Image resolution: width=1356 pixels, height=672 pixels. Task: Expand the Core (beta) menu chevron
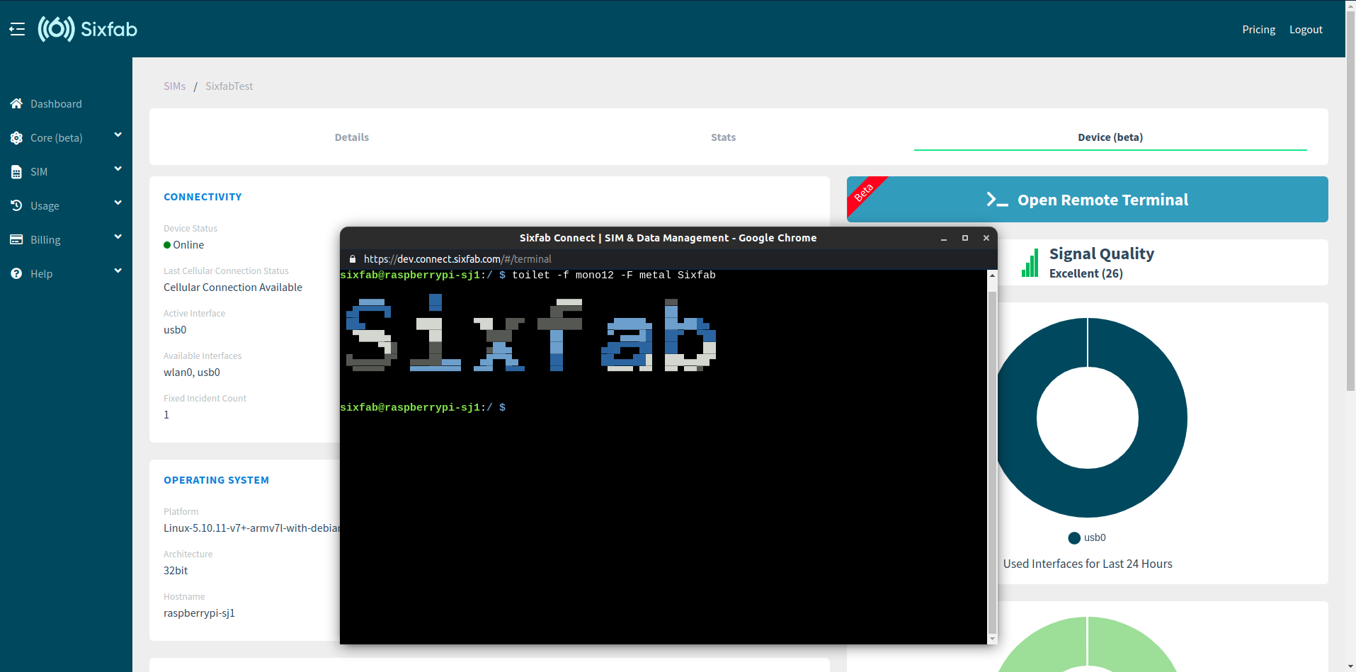(x=118, y=135)
